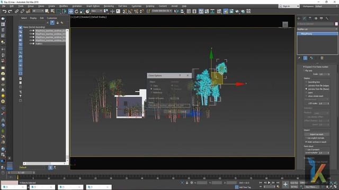Screen dimensions: 339x190
Task: Open the Rendered Frame Window icon
Action: (x=231, y=11)
